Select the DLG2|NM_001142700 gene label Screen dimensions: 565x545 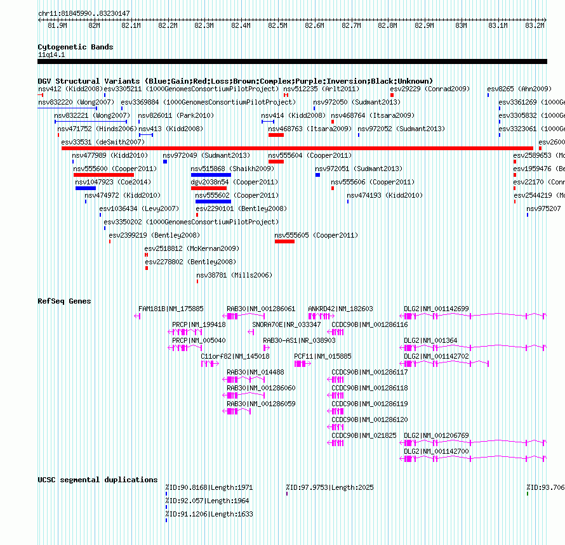[x=436, y=451]
